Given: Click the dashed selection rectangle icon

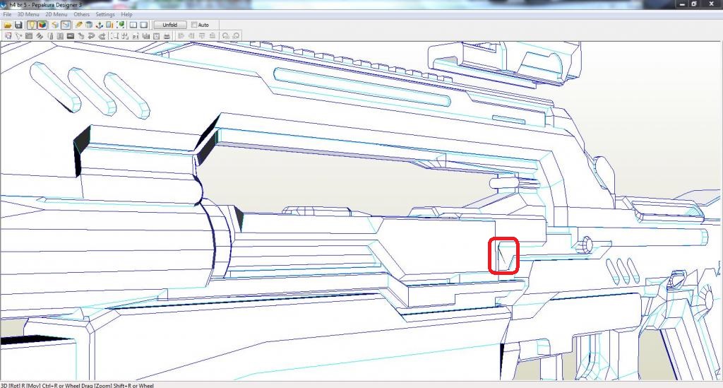Looking at the screenshot, I should [x=114, y=36].
